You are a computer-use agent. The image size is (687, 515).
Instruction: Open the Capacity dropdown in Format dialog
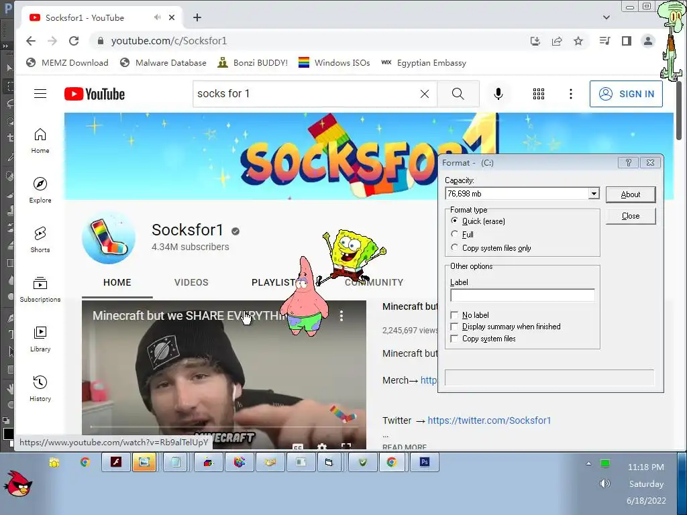(x=593, y=194)
